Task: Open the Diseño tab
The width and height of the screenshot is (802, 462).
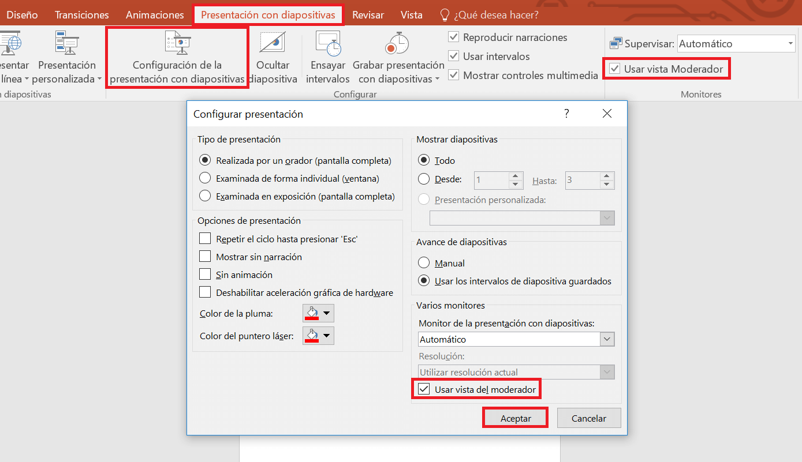Action: [22, 15]
